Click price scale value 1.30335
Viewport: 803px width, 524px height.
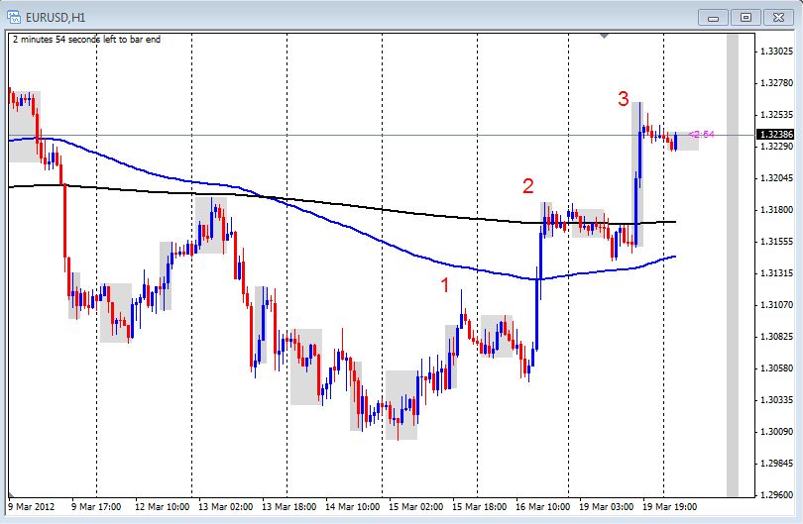776,400
